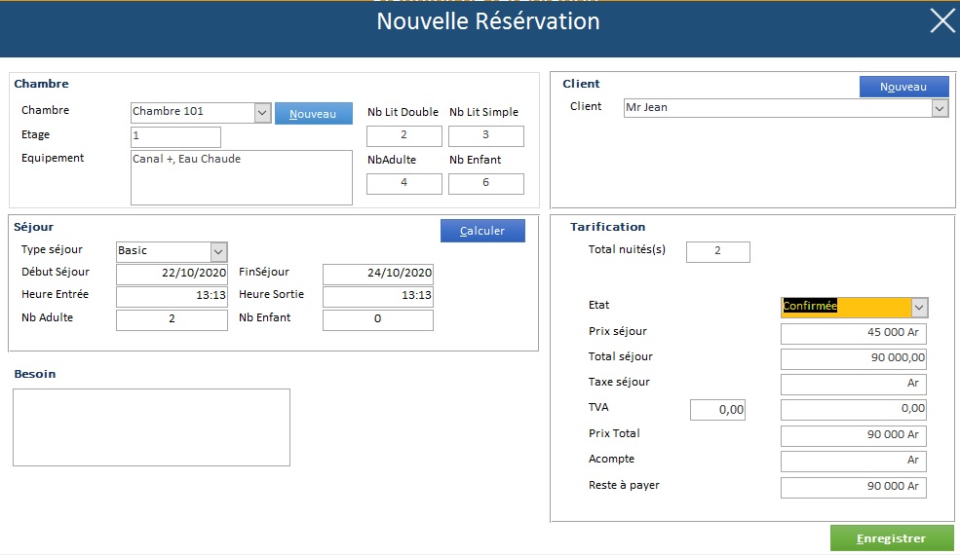Click the Total nuitées field

pos(717,252)
